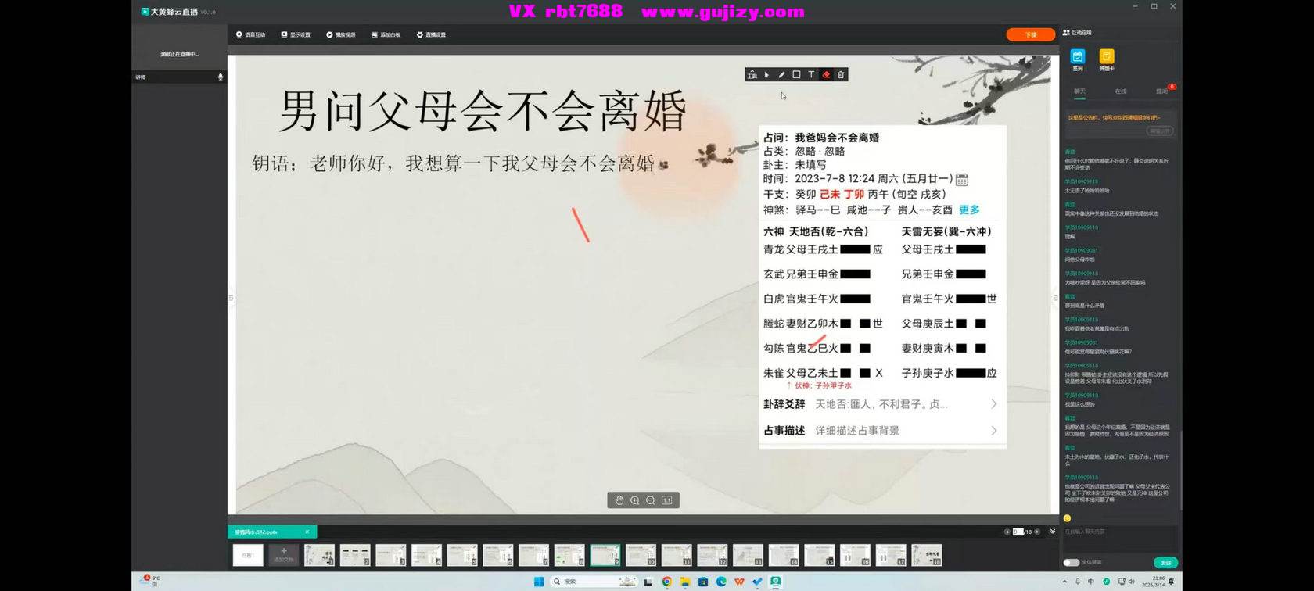Click the trash clear-all icon
Viewport: 1314px width, 591px height.
click(841, 75)
